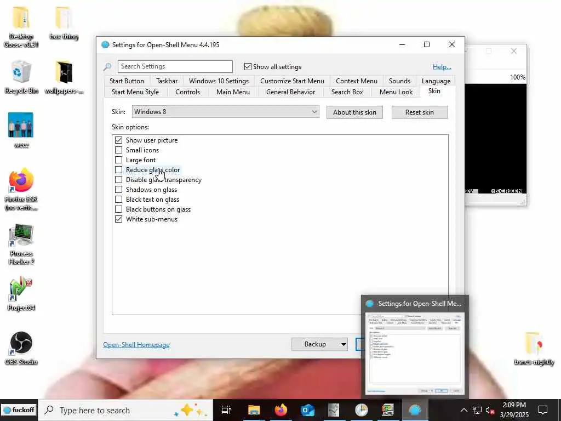Image resolution: width=561 pixels, height=421 pixels.
Task: Click the muted volume tray icon
Action: (x=490, y=410)
